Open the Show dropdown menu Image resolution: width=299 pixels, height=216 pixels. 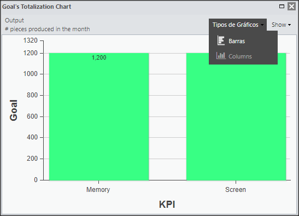click(x=282, y=25)
